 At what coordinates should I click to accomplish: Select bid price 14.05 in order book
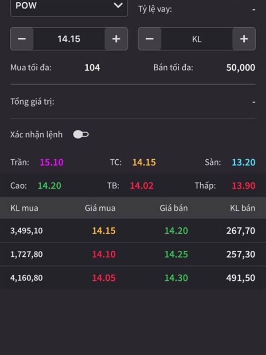pyautogui.click(x=104, y=278)
